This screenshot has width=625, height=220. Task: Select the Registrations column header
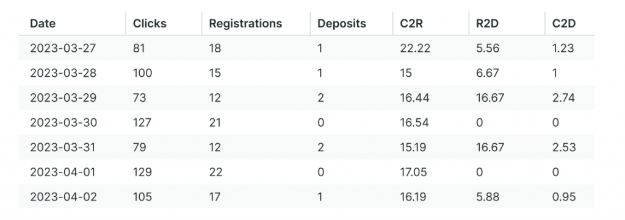(245, 24)
